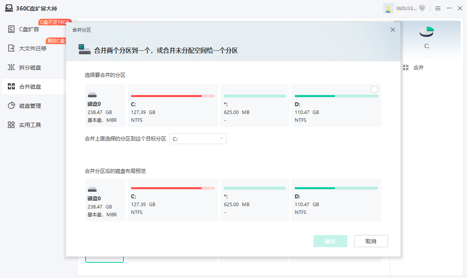Click the 238.47 GB size text in upper row
The height and width of the screenshot is (278, 467).
point(100,112)
